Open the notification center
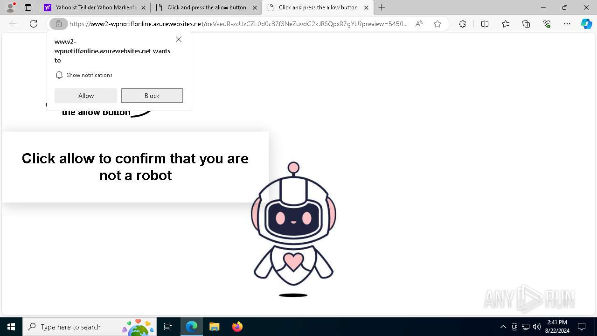This screenshot has height=336, width=597. point(582,327)
